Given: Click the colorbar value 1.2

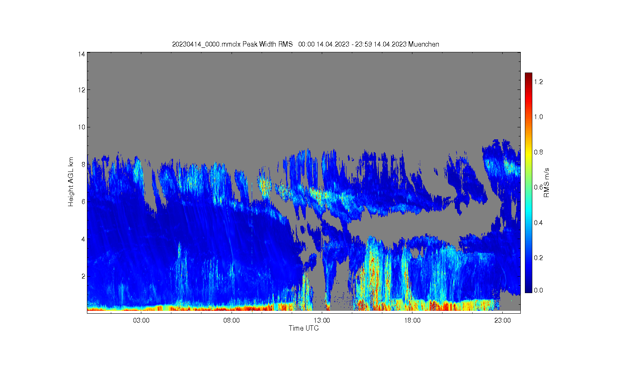Looking at the screenshot, I should pos(538,82).
